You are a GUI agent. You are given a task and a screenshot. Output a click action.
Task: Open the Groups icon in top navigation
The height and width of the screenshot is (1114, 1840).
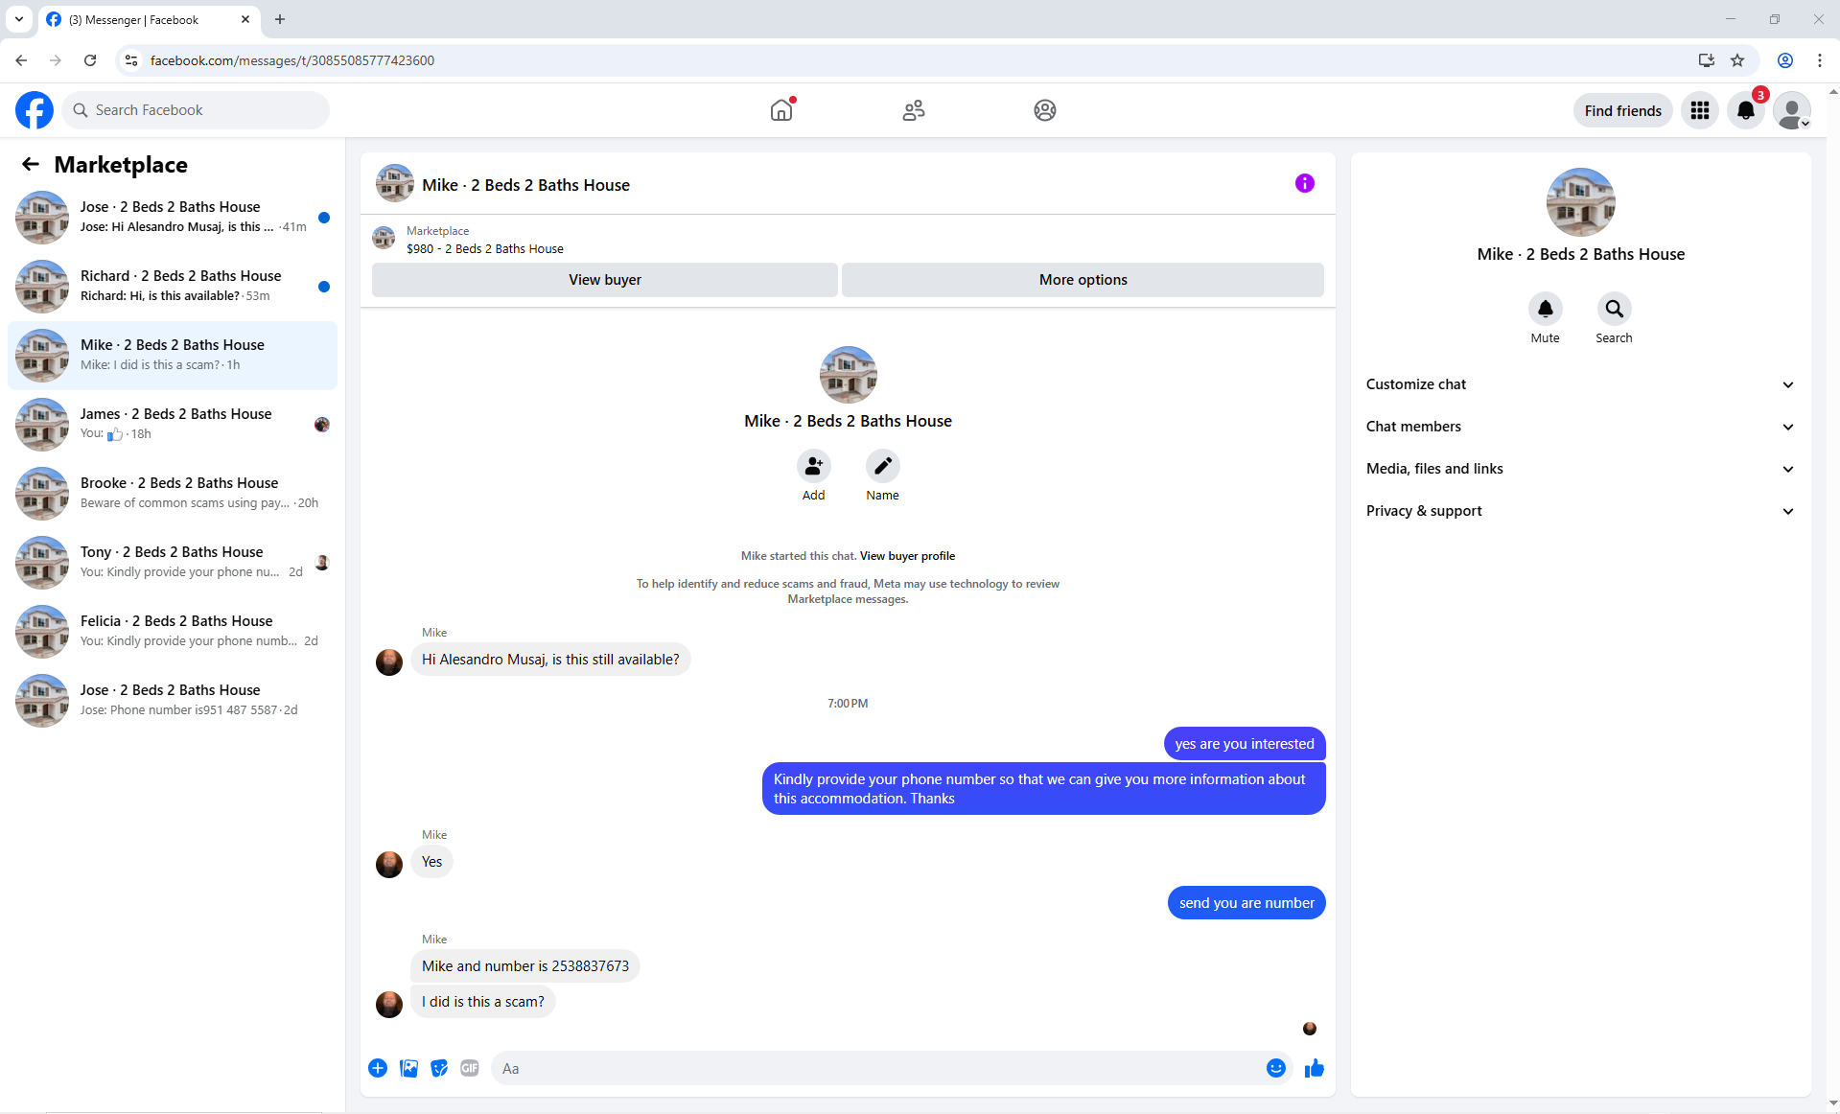coord(1045,110)
